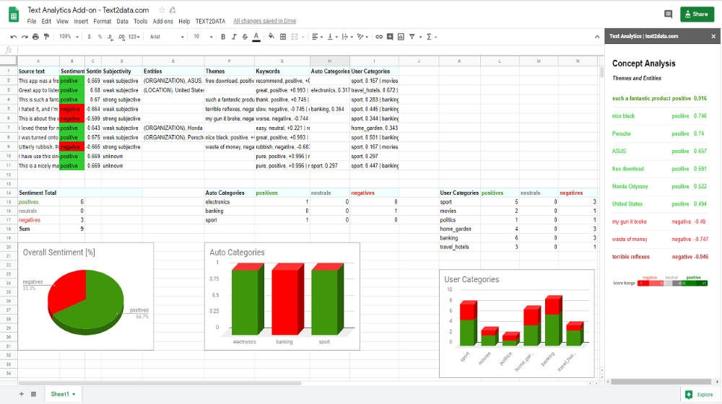Expand the zoom percentage dropdown
Screen dimensions: 722x404
click(69, 37)
